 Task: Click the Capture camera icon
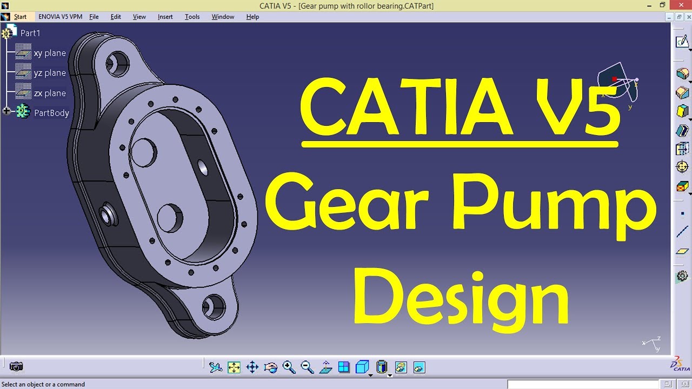pos(17,367)
